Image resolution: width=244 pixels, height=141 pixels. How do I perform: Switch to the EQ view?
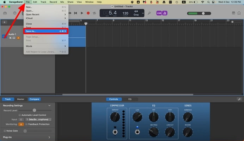(x=130, y=99)
